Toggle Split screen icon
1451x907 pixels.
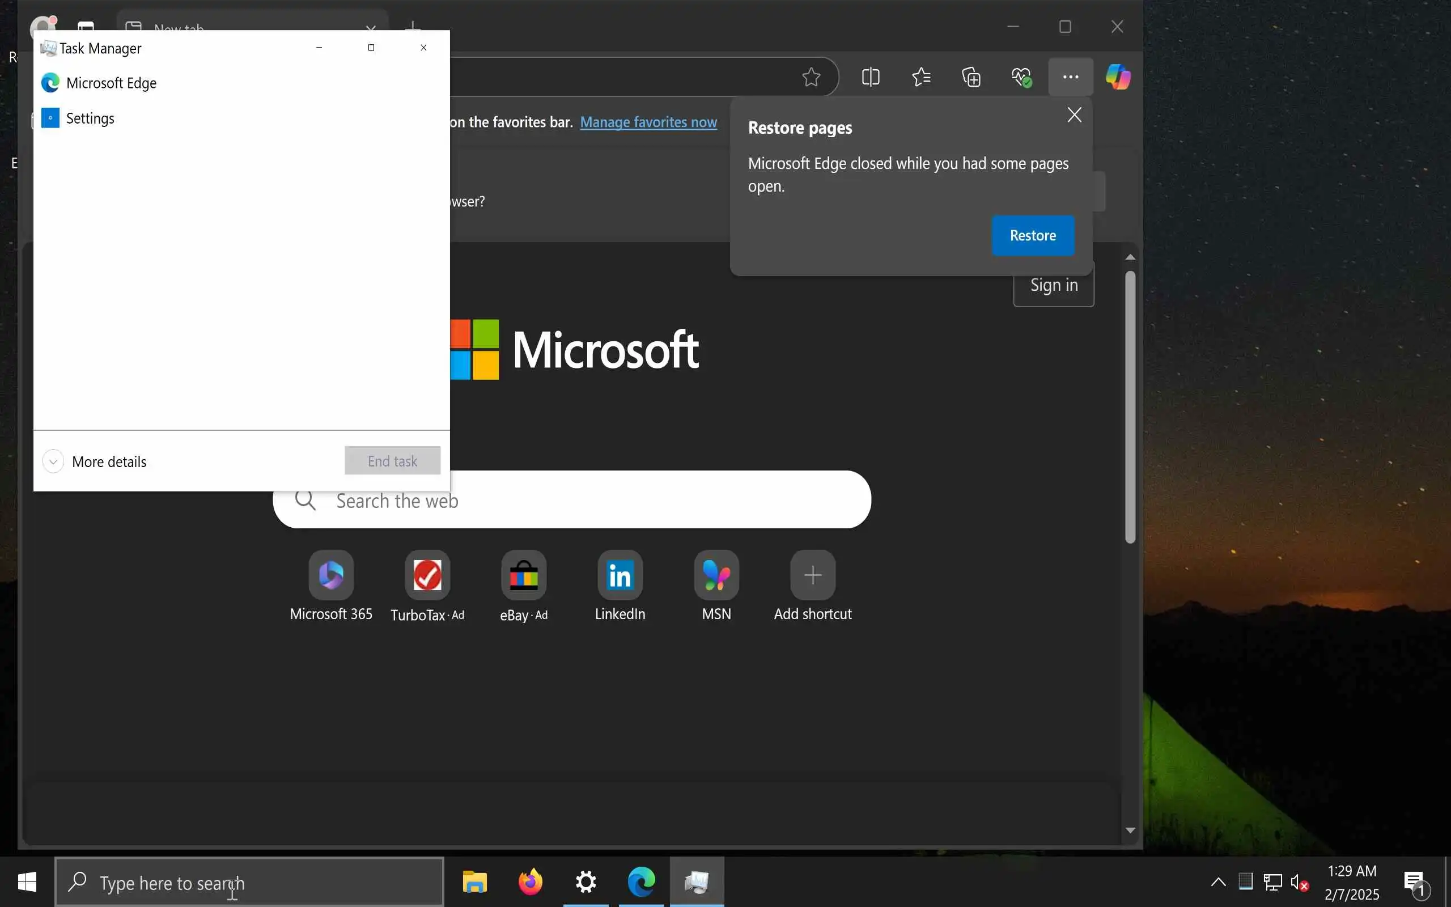[871, 77]
